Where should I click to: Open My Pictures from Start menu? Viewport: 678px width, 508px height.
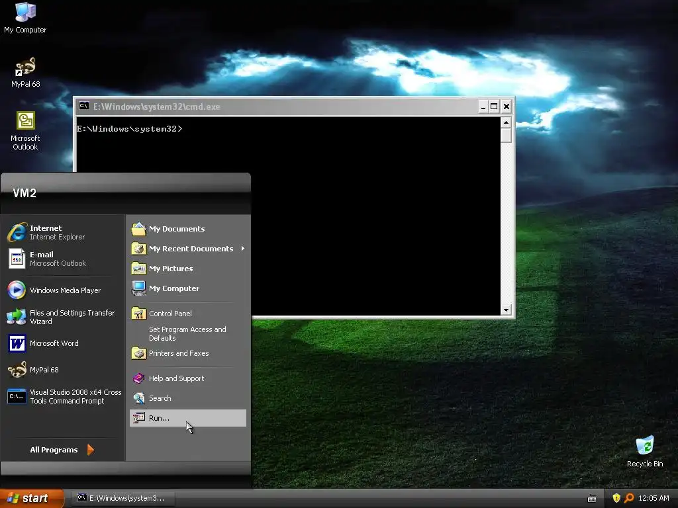coord(188,269)
